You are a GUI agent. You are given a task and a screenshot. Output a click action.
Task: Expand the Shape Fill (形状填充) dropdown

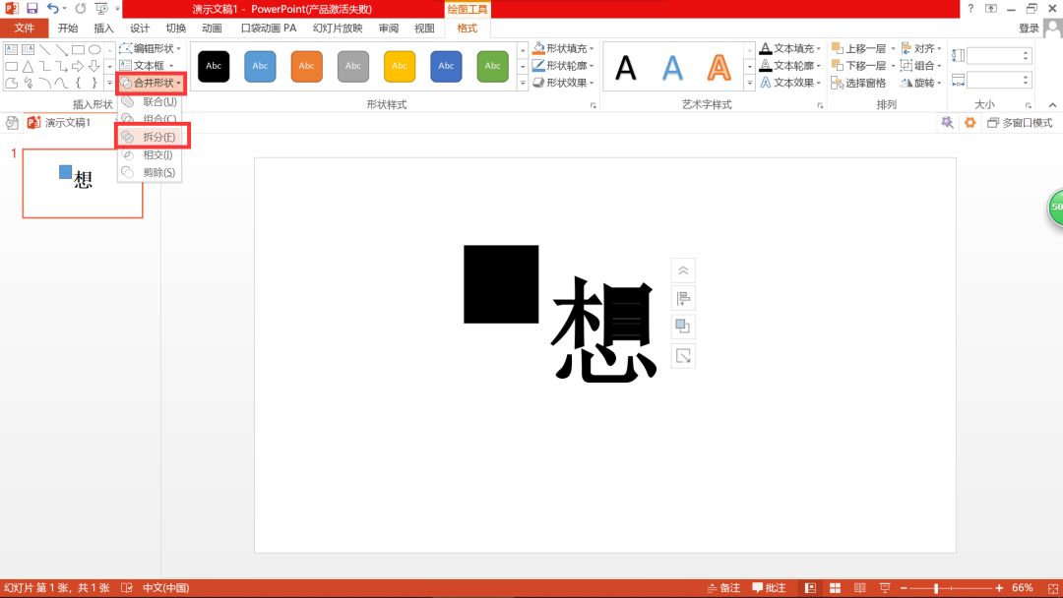coord(565,48)
